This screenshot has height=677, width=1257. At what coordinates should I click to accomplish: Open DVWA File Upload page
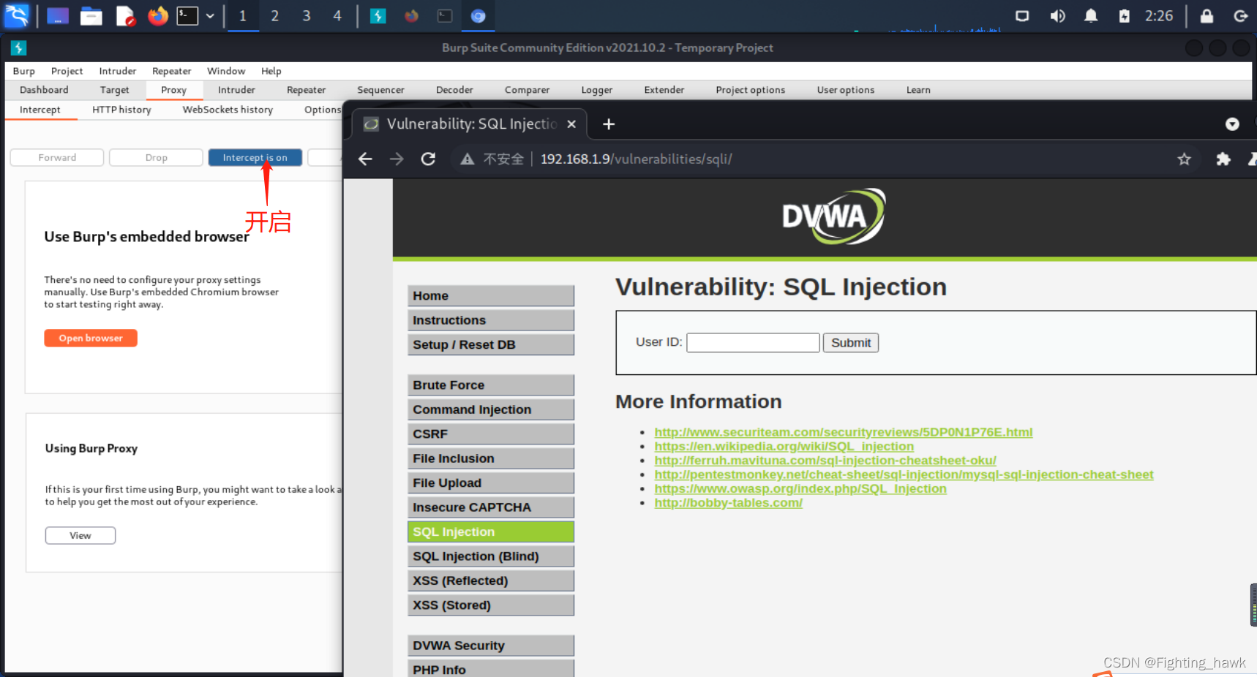coord(491,483)
